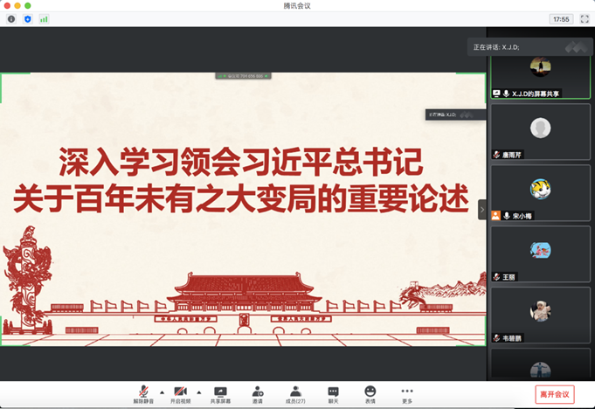Collapse the participant sidebar arrow handle
595x409 pixels.
481,209
